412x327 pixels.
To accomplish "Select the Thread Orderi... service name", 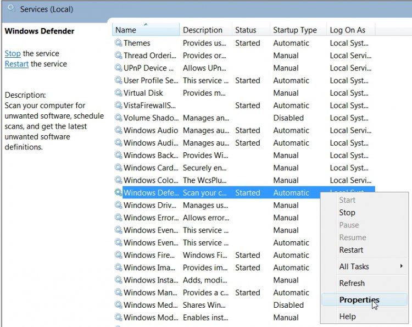I will 150,56.
